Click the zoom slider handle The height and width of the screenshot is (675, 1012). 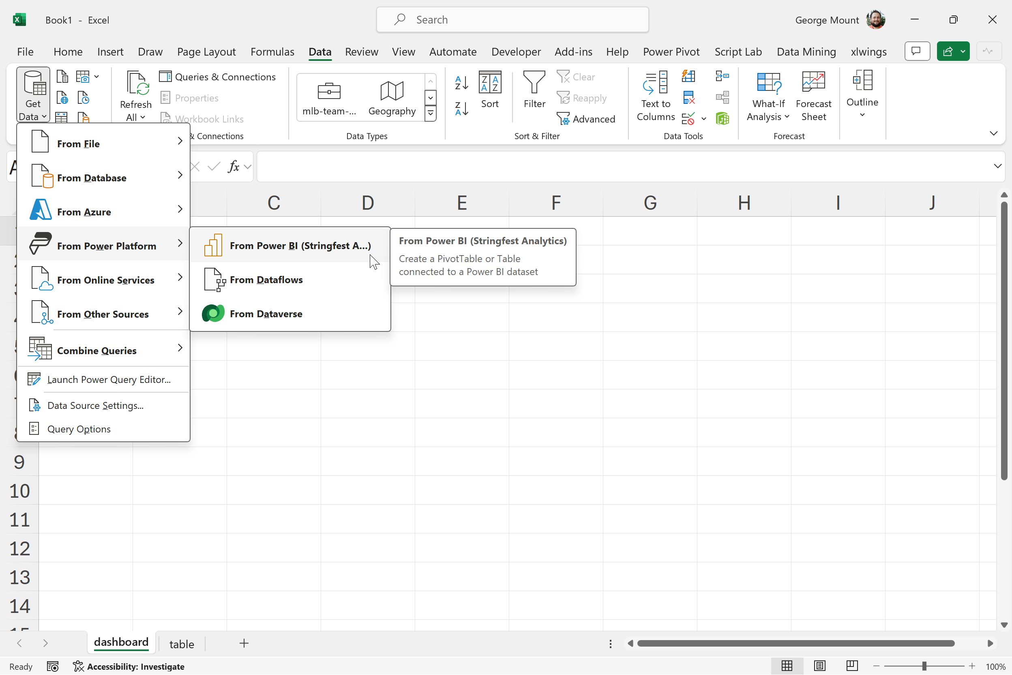click(924, 666)
